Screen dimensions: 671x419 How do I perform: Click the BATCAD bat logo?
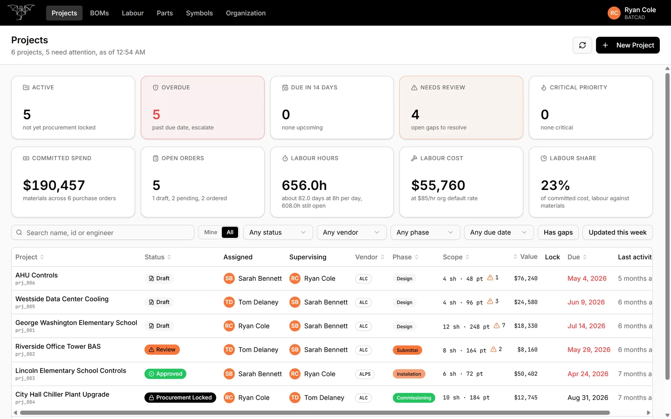pyautogui.click(x=21, y=12)
